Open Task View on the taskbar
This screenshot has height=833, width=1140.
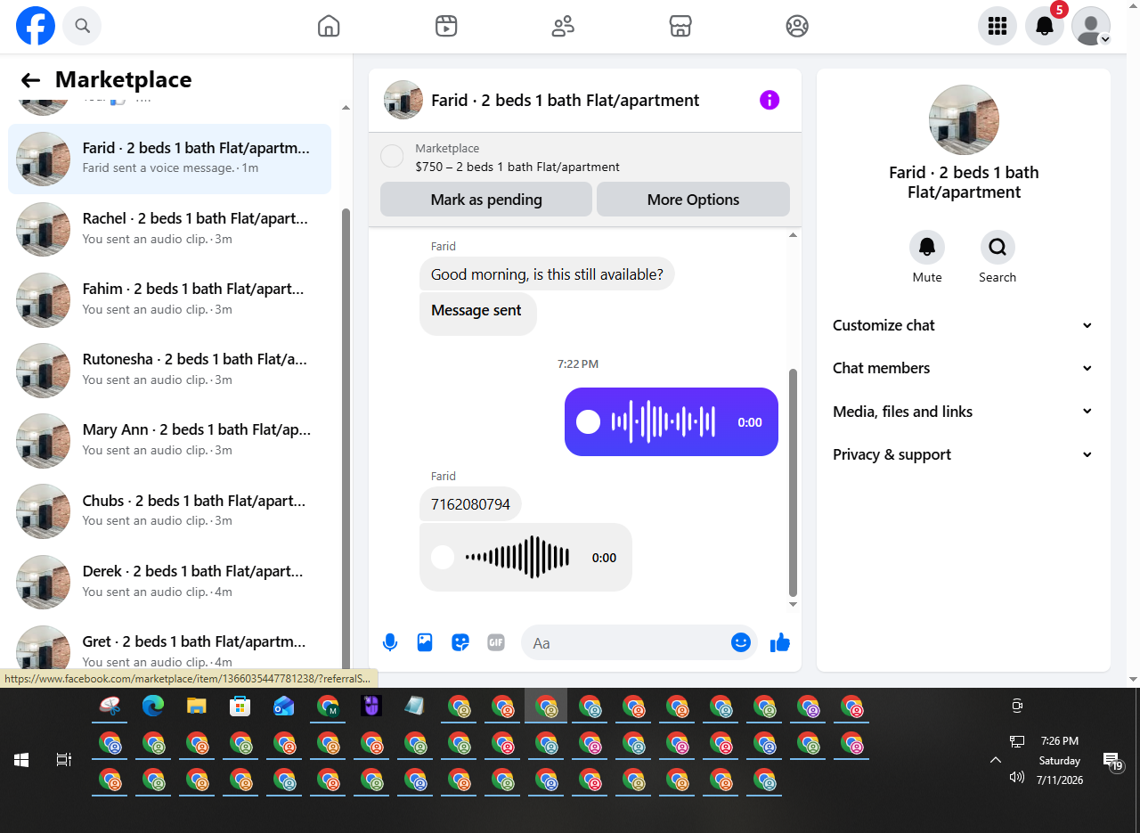point(64,760)
